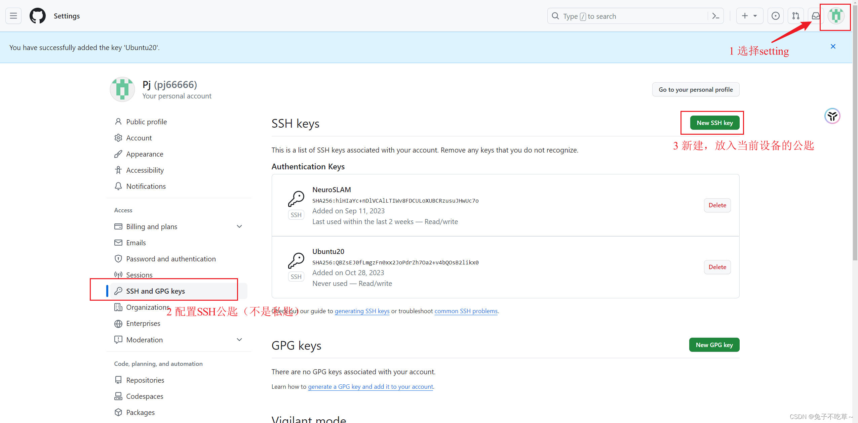858x423 pixels.
Task: Select SSH and GPG keys in sidebar
Action: click(155, 291)
